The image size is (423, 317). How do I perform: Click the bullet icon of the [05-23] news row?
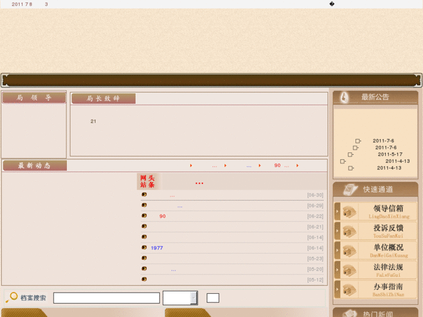[144, 258]
